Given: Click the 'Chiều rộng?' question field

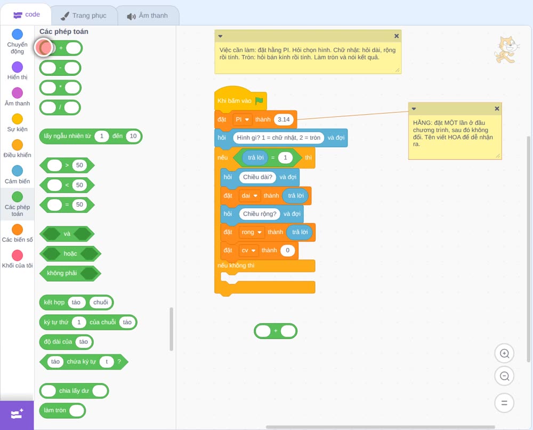Looking at the screenshot, I should (260, 214).
